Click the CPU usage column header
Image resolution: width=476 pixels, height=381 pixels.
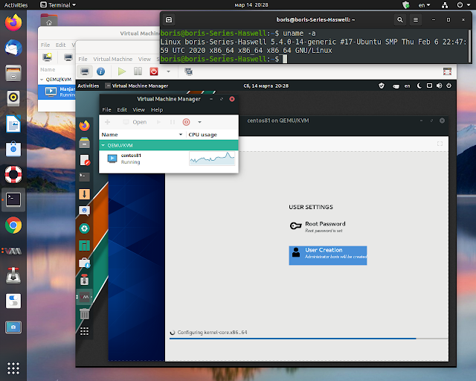(x=203, y=135)
